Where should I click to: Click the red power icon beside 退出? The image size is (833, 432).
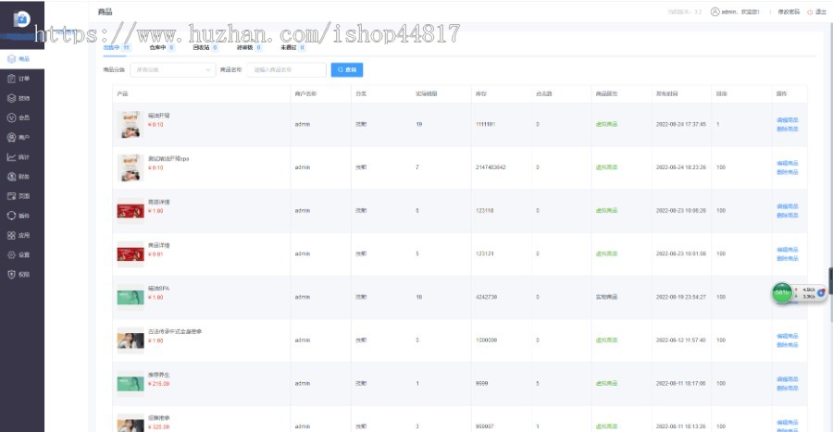tap(810, 12)
